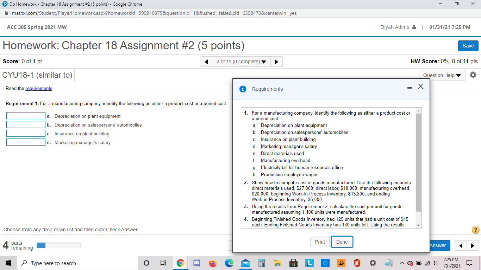Click the person icon next to Eliyah Atkins

coord(414,27)
